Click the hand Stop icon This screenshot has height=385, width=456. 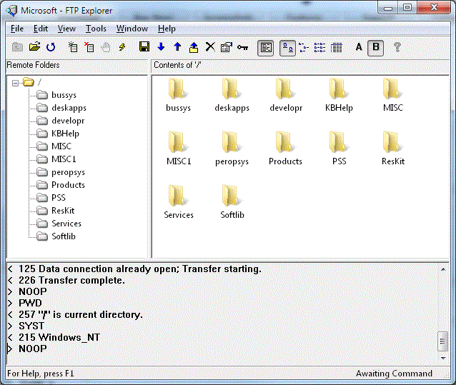[105, 47]
